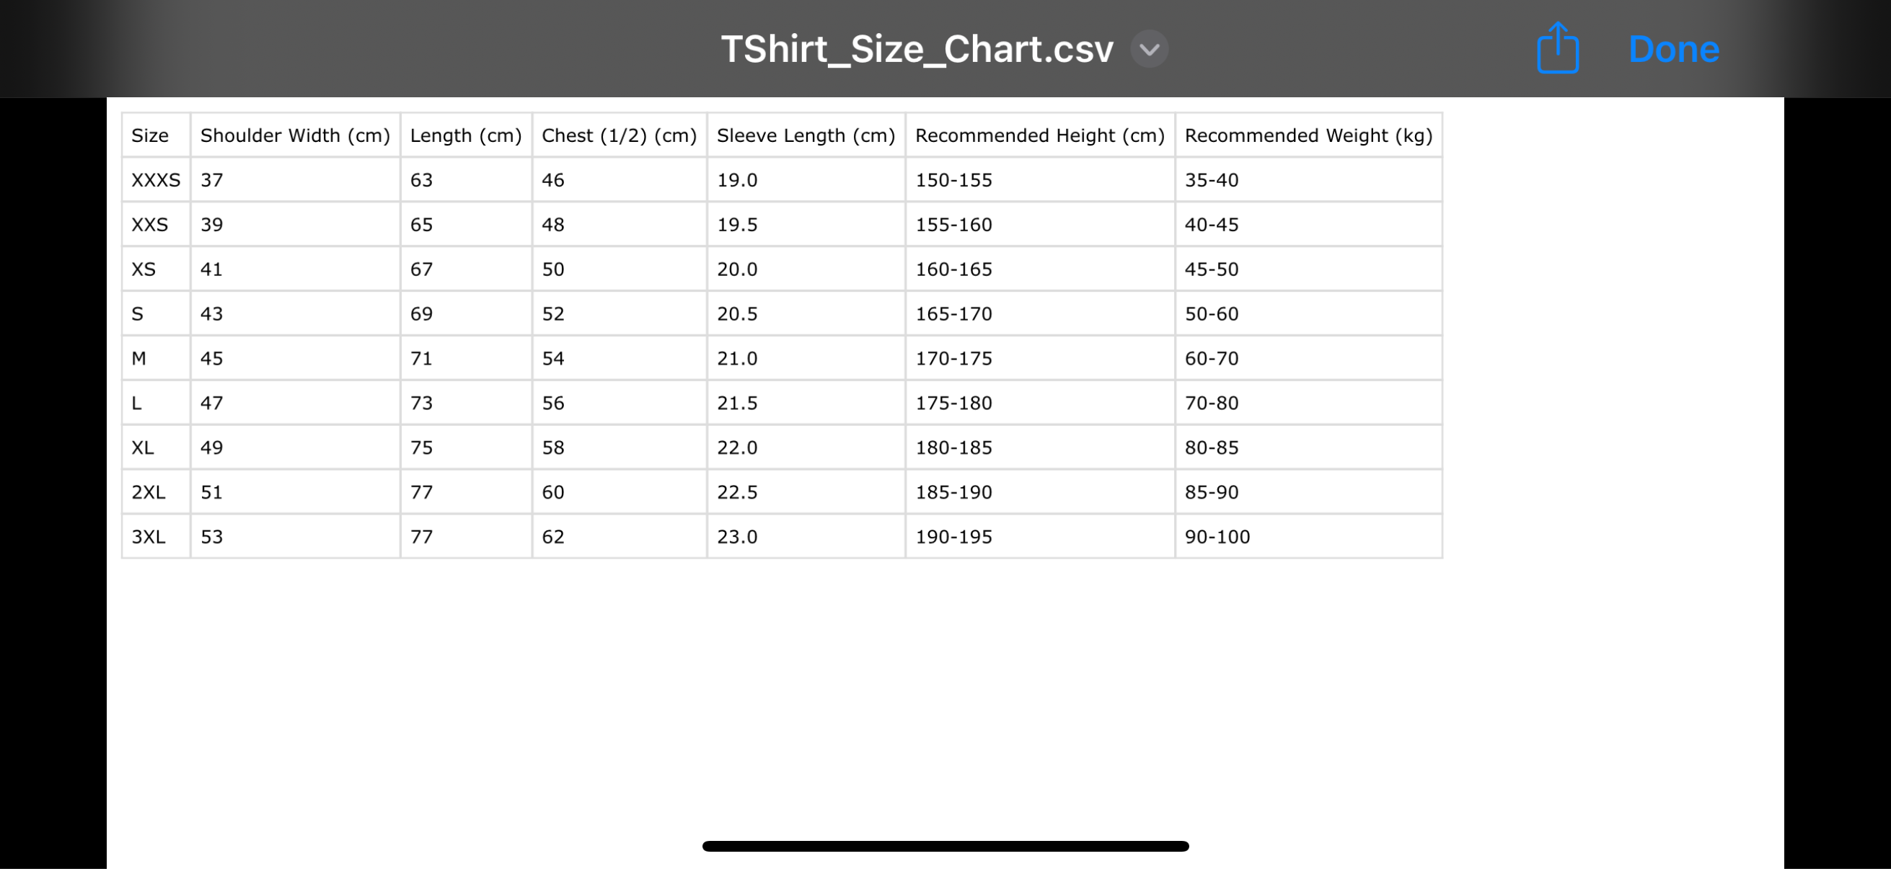Click the Sleeve Length (cm) header
Image resolution: width=1891 pixels, height=869 pixels.
806,135
